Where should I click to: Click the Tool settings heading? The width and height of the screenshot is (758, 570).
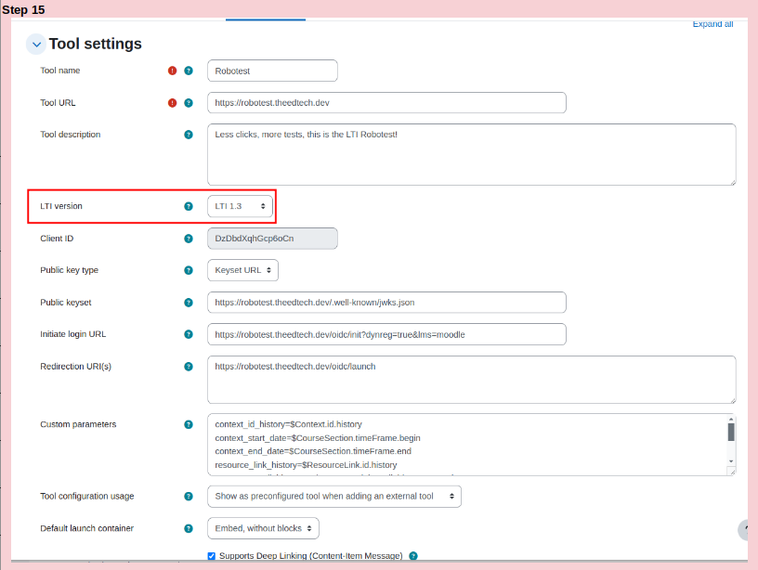(96, 44)
